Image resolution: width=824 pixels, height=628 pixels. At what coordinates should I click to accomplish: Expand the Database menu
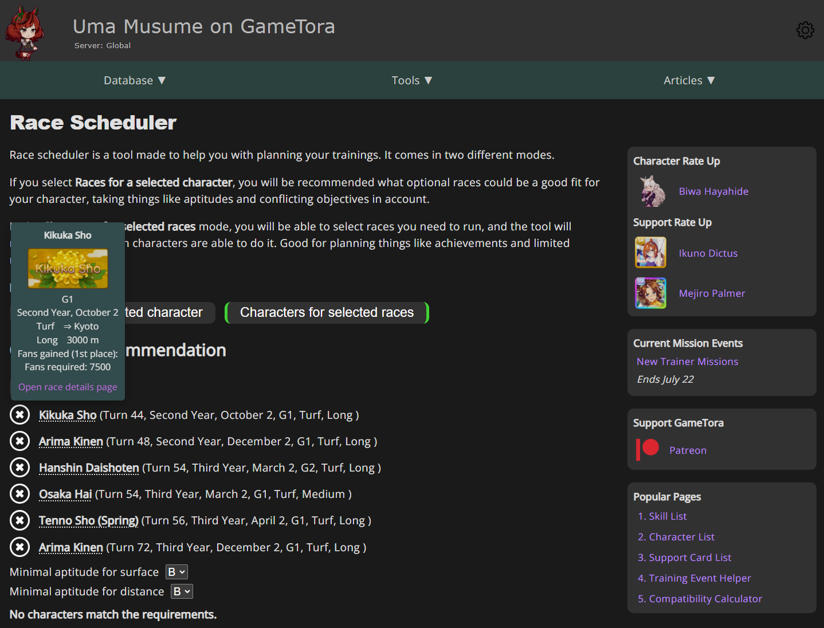tap(135, 80)
